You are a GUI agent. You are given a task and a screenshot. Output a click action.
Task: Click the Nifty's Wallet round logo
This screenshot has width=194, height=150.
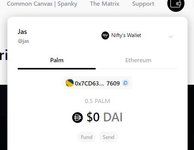(105, 35)
